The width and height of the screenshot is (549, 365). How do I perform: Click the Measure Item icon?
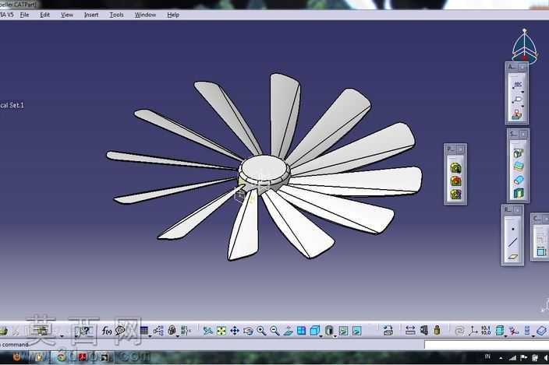(424, 330)
